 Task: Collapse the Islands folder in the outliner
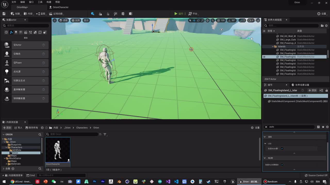[x=273, y=47]
